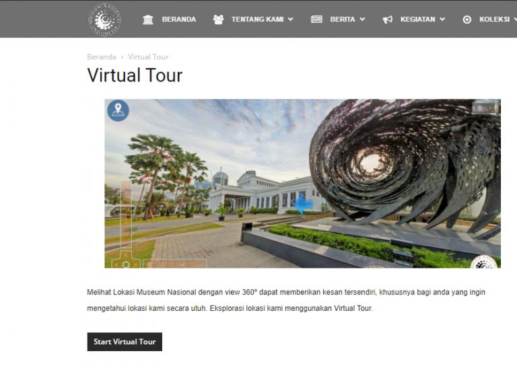Click the target circle icon beside Koleksi
Image resolution: width=517 pixels, height=366 pixels.
click(467, 20)
